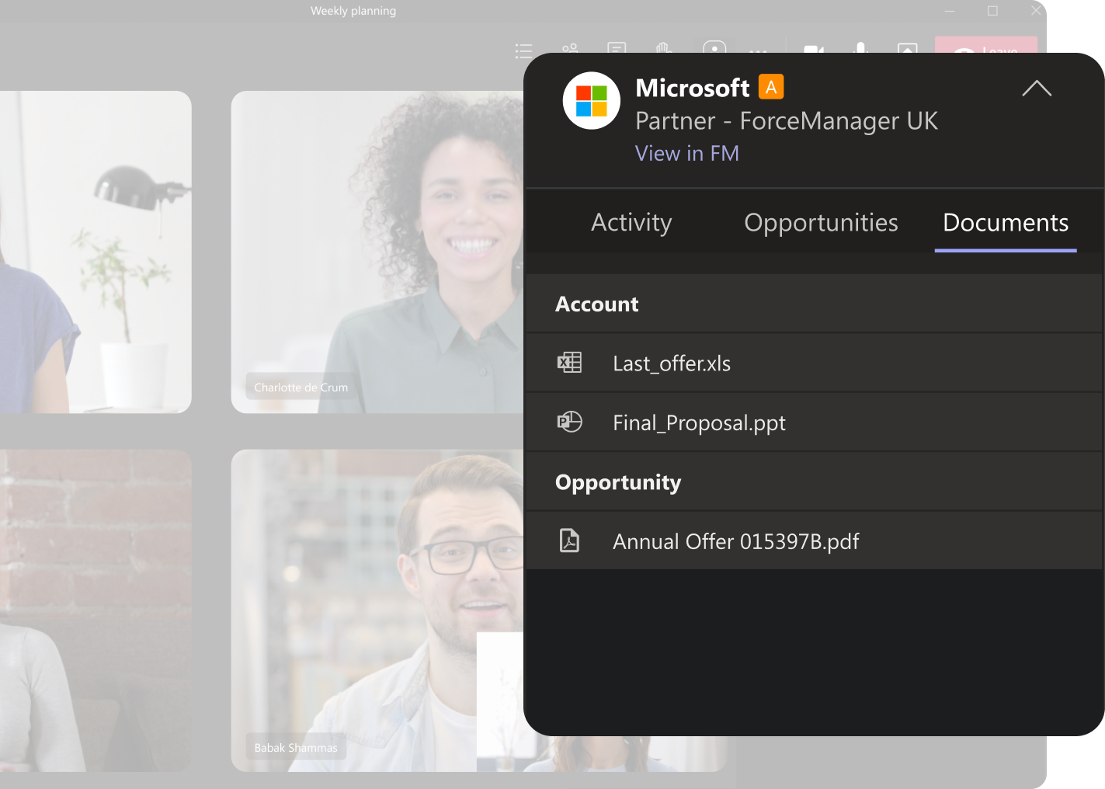Select Babak Shammas's video tile
The image size is (1105, 789).
click(377, 610)
